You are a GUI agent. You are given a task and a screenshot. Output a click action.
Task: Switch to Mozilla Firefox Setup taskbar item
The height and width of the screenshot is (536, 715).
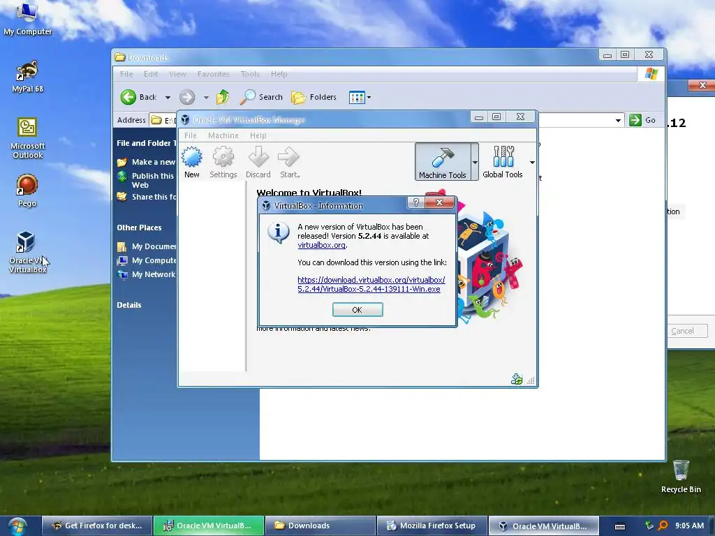[x=432, y=526]
